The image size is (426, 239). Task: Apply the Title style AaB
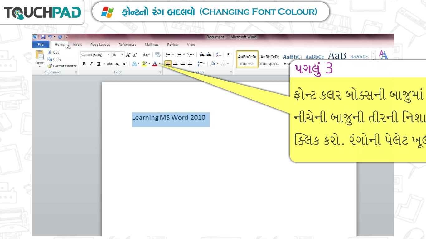(x=337, y=56)
